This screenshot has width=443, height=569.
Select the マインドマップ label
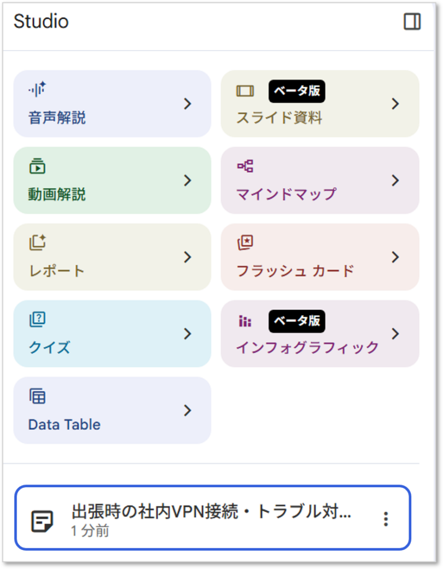tap(286, 194)
